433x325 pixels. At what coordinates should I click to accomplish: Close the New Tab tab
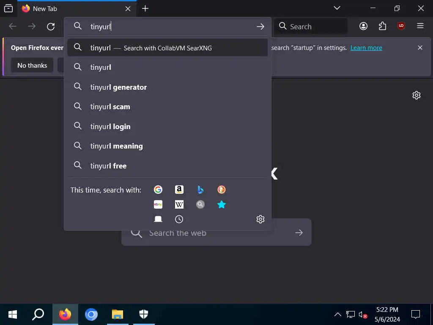click(x=128, y=9)
